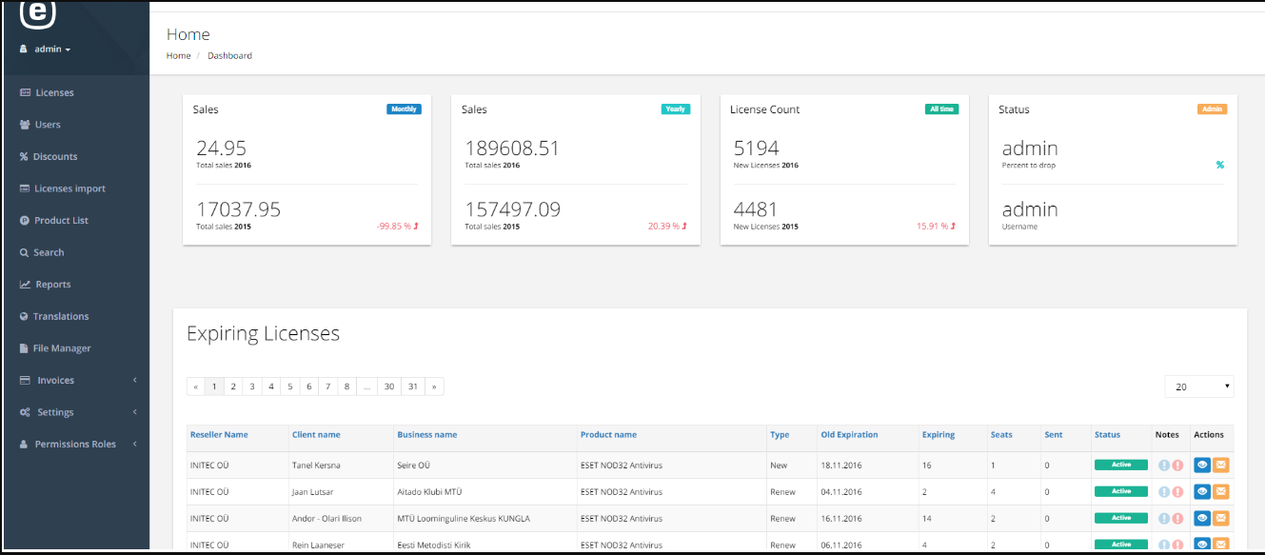Click the All time badge on License Count

941,109
